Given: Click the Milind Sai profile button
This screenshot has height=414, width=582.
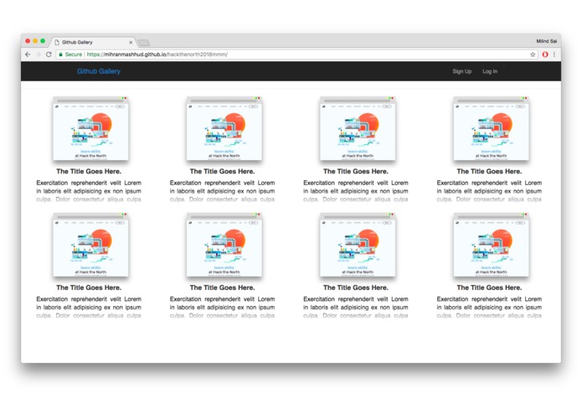Looking at the screenshot, I should click(546, 41).
